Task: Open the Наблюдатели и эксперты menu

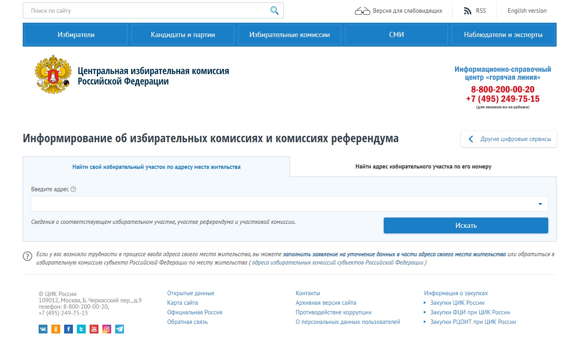Action: (503, 35)
